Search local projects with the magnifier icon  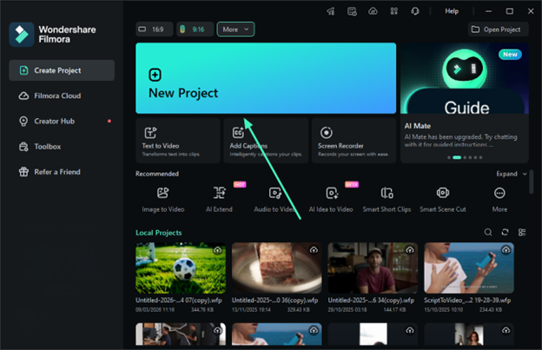488,233
